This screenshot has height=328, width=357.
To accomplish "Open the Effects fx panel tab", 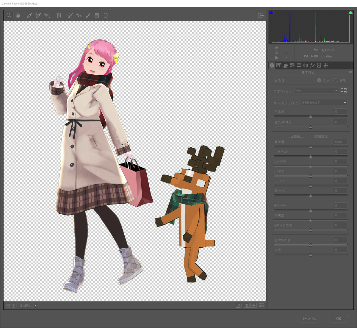I will point(312,65).
